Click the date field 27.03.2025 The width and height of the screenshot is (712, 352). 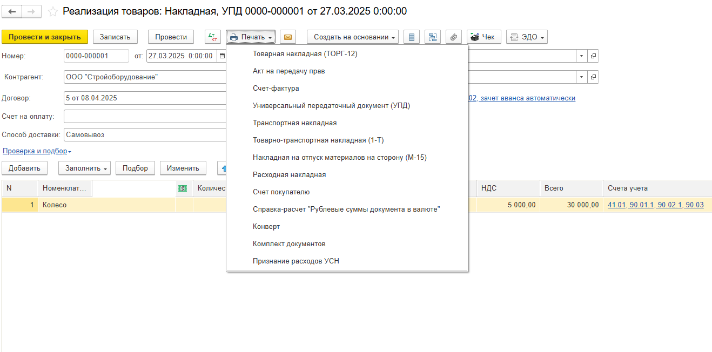pos(182,56)
